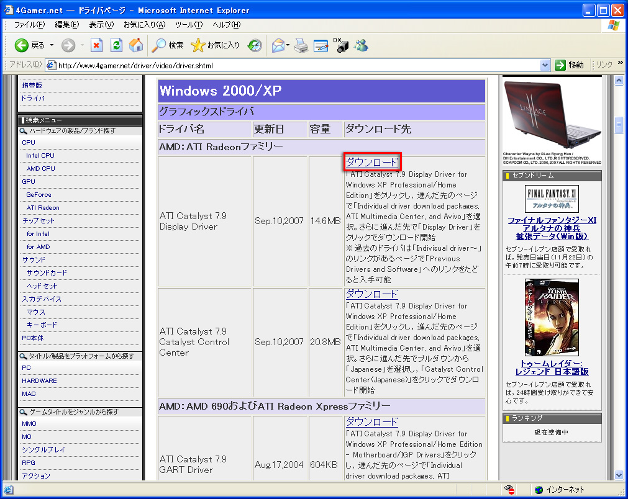Image resolution: width=628 pixels, height=499 pixels.
Task: Click the Mail envelope toolbar icon
Action: point(278,45)
